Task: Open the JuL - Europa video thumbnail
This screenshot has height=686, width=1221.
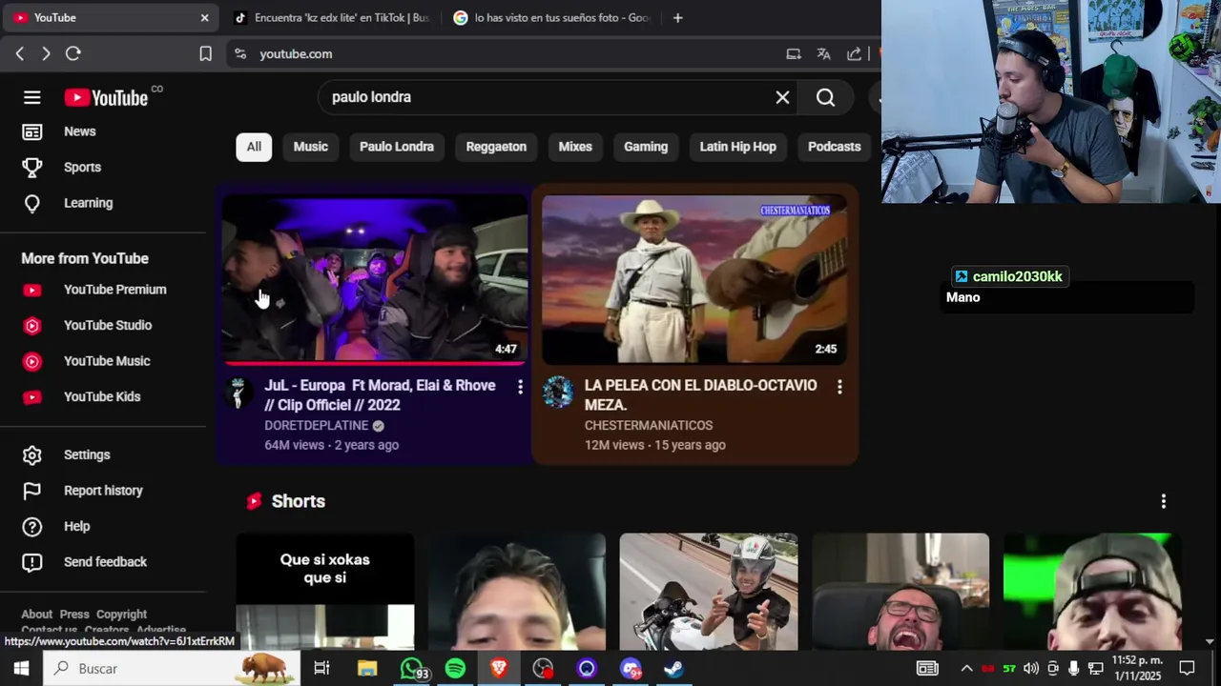Action: (x=375, y=279)
